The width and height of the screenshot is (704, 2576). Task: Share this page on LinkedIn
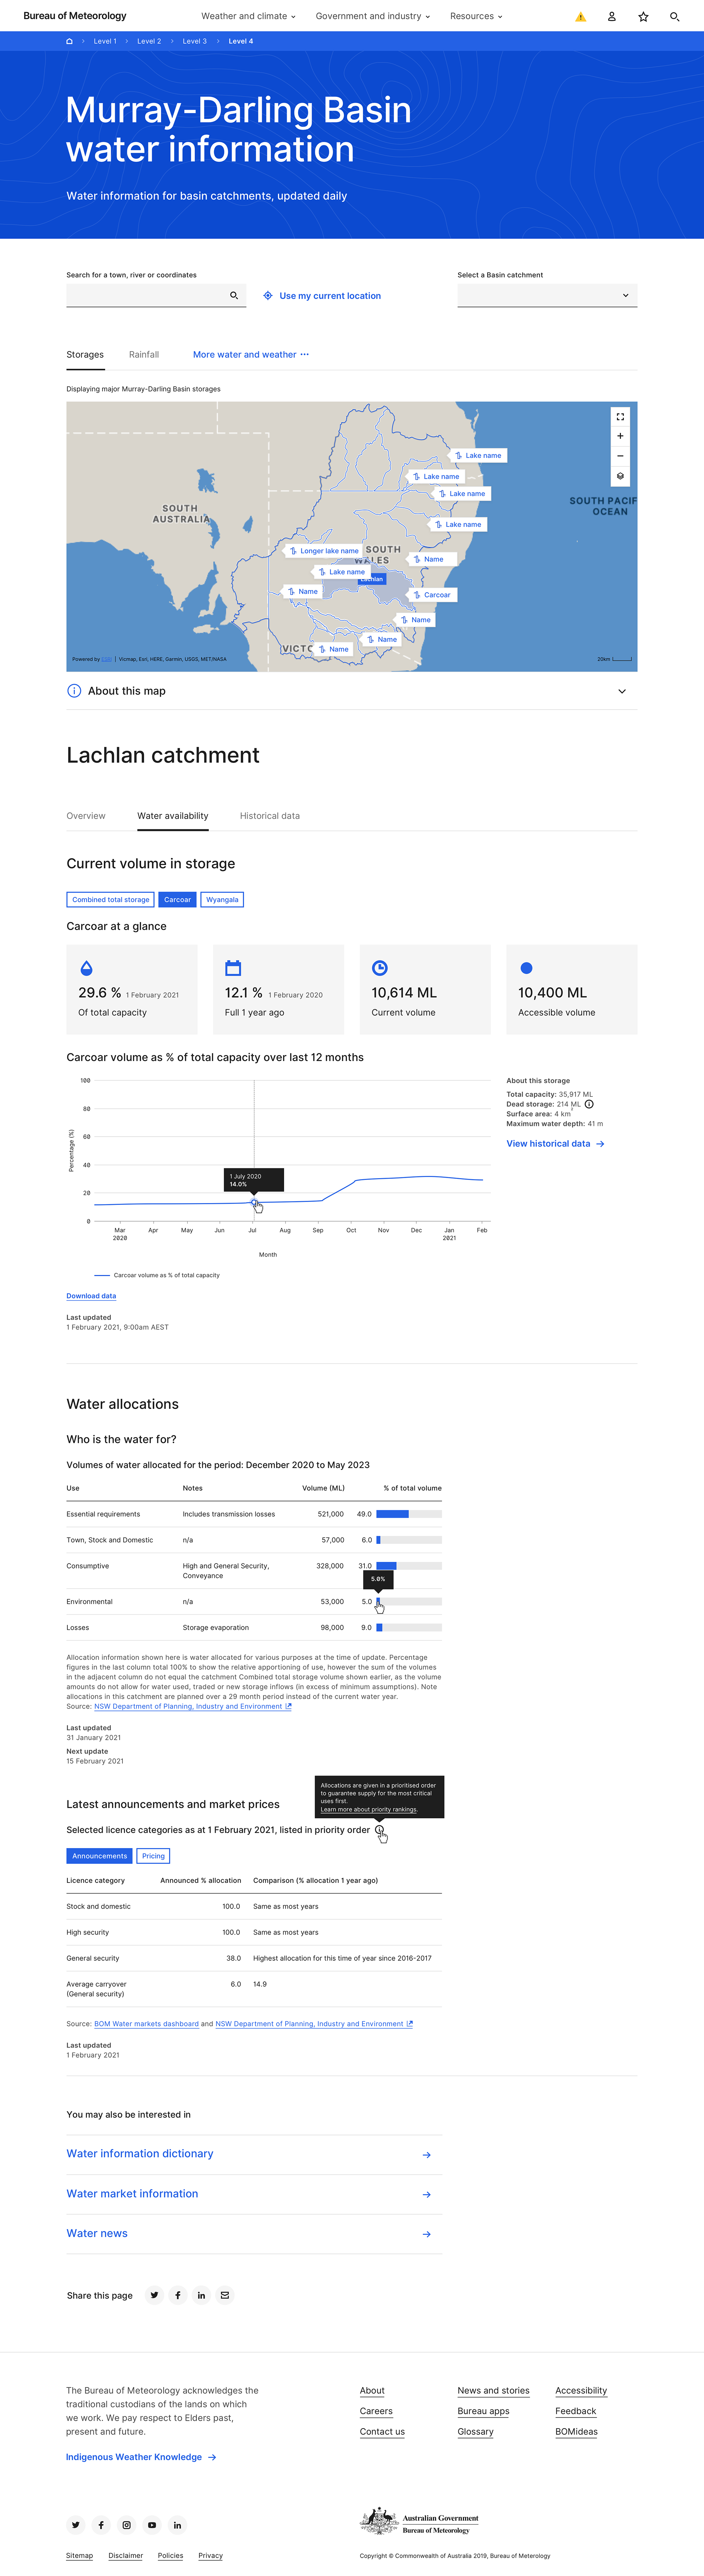[x=201, y=2295]
